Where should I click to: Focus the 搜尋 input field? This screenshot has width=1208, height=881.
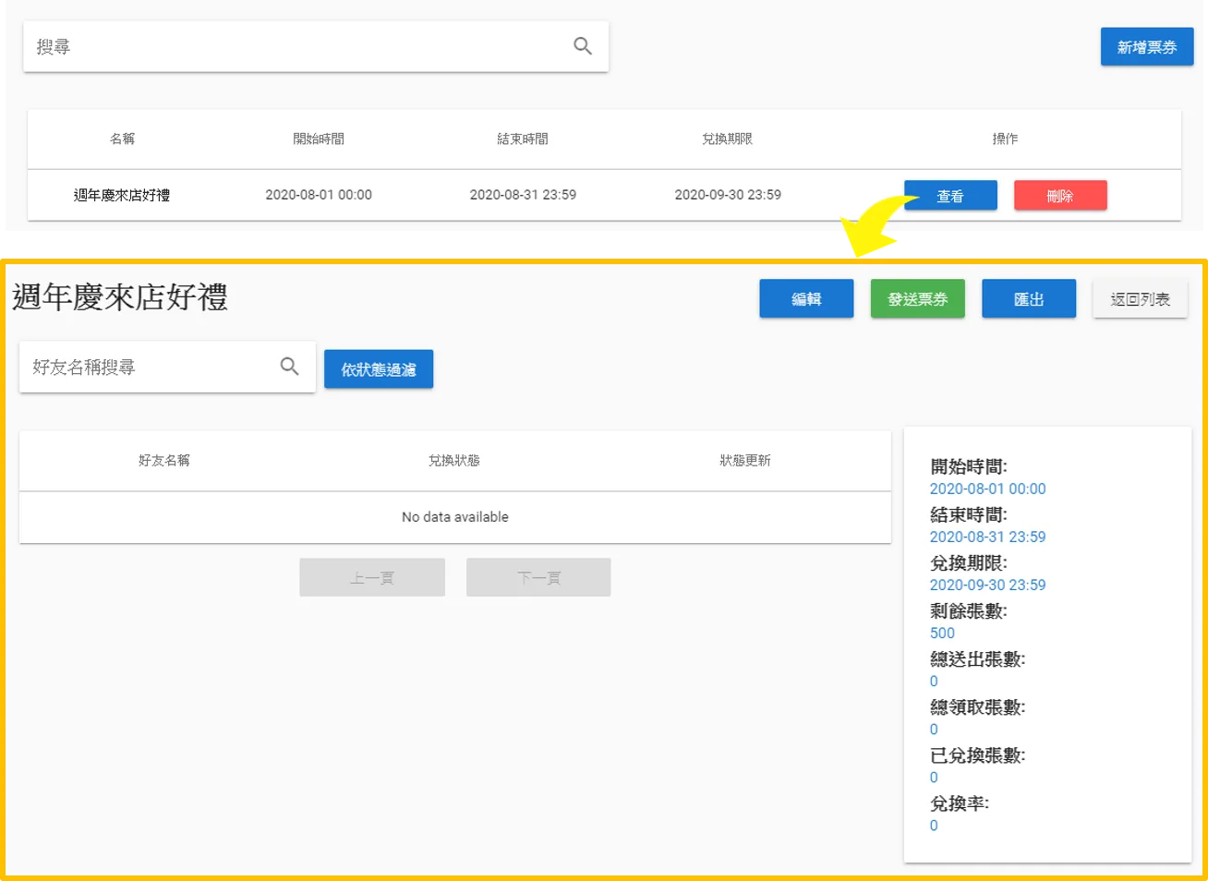(x=316, y=46)
